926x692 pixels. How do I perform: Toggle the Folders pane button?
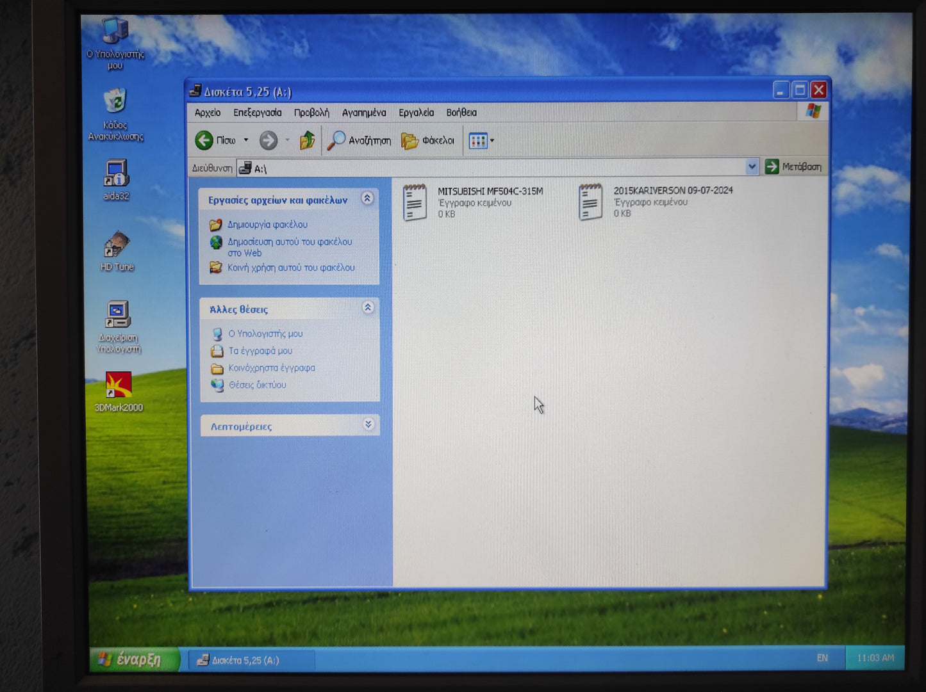point(427,140)
